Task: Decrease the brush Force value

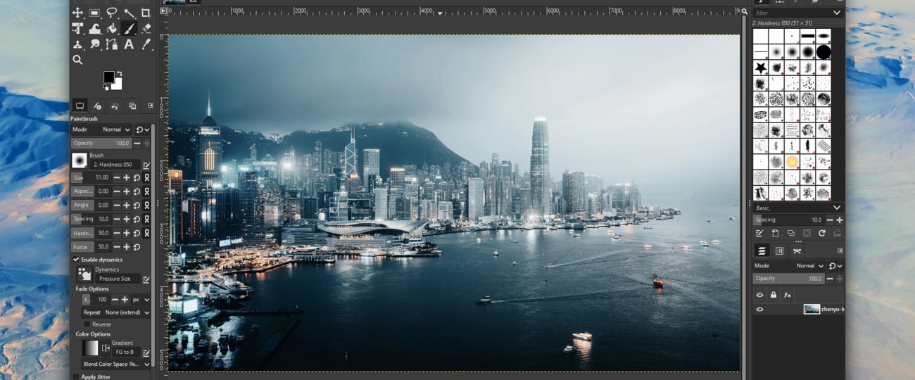Action: (117, 247)
